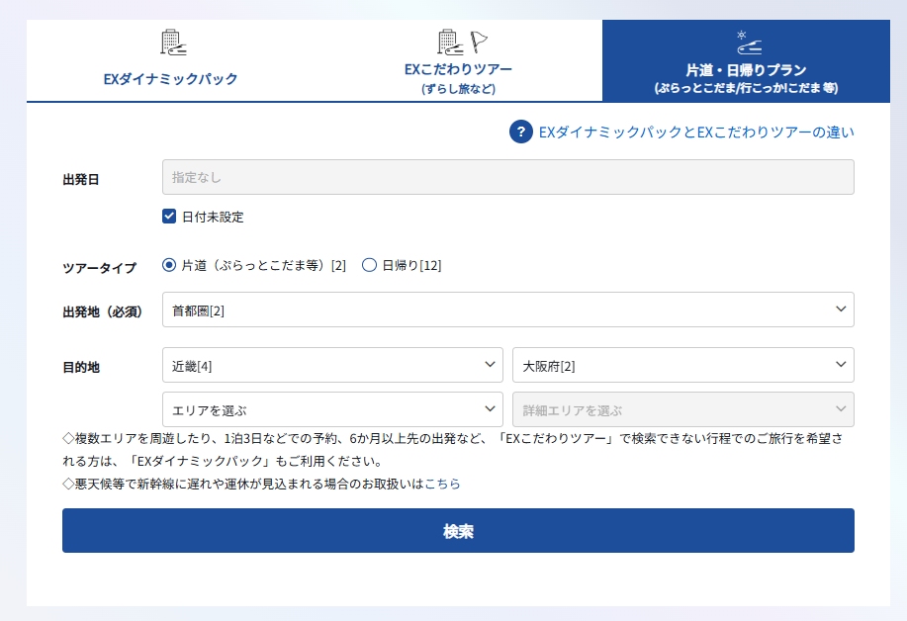Select the 片道（ぷらっとこだま等）radio button

click(169, 265)
